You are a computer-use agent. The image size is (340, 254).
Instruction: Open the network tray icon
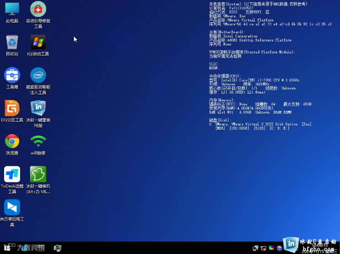[256, 248]
